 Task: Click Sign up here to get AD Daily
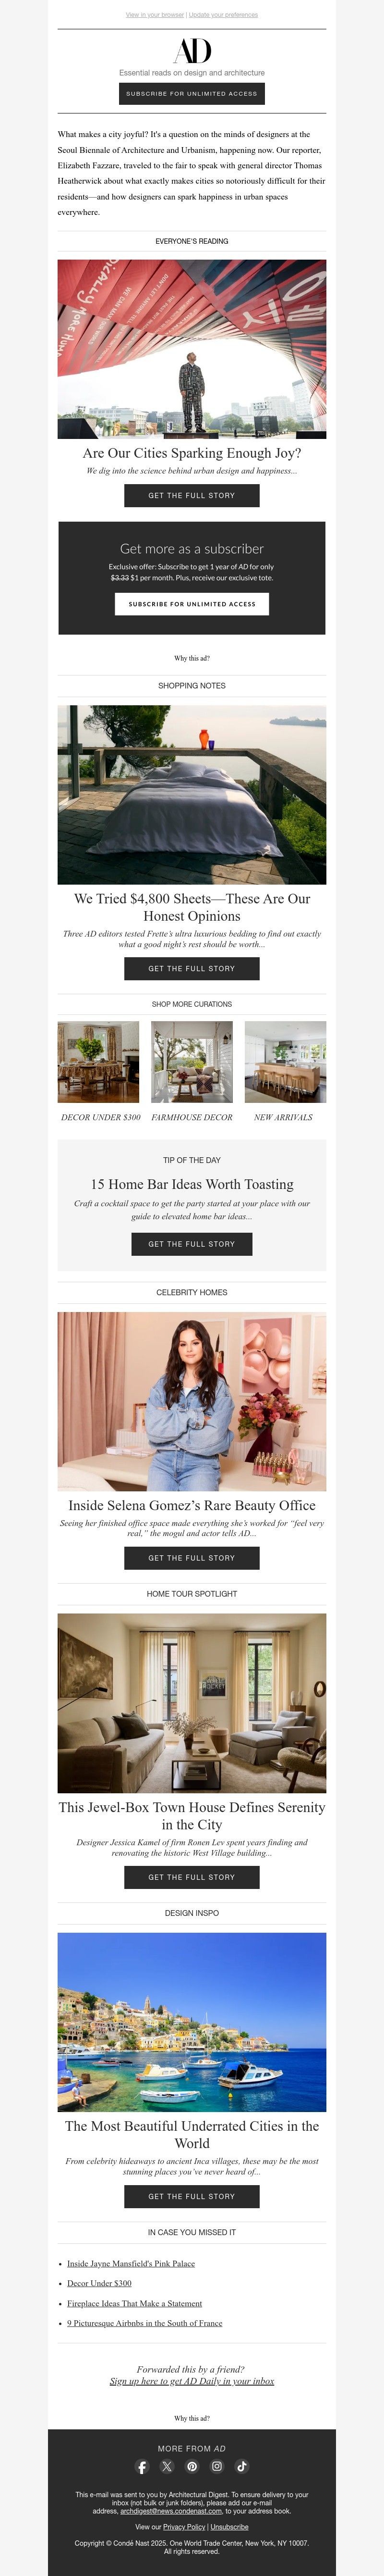(x=192, y=2381)
